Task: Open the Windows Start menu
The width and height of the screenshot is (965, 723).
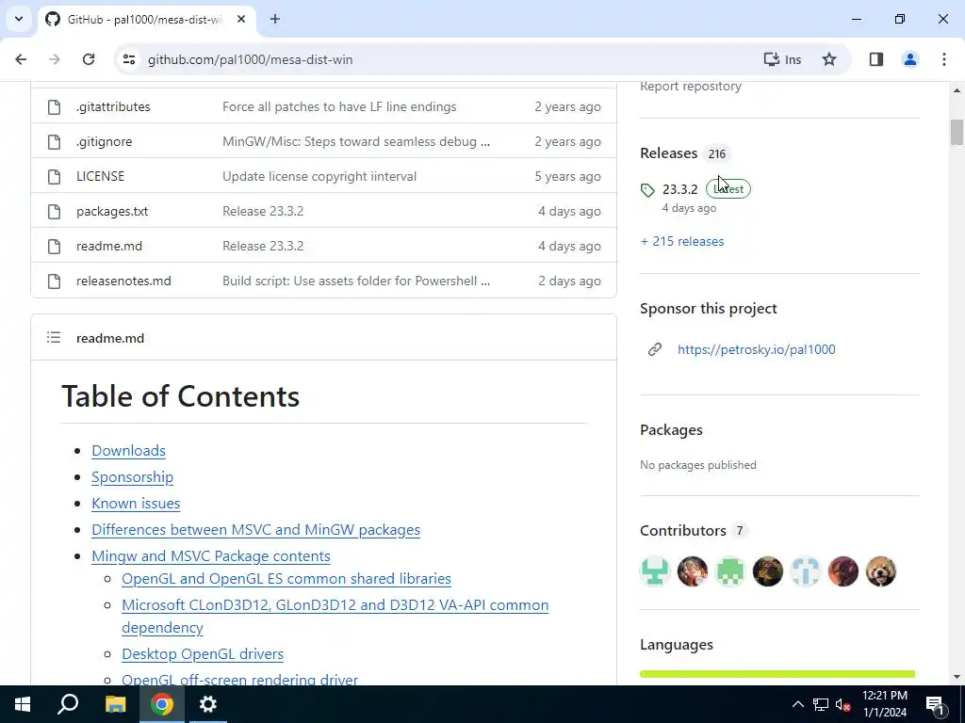Action: (x=23, y=704)
